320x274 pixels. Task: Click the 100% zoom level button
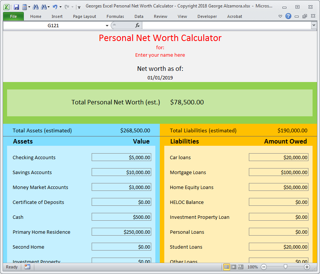pos(253,267)
